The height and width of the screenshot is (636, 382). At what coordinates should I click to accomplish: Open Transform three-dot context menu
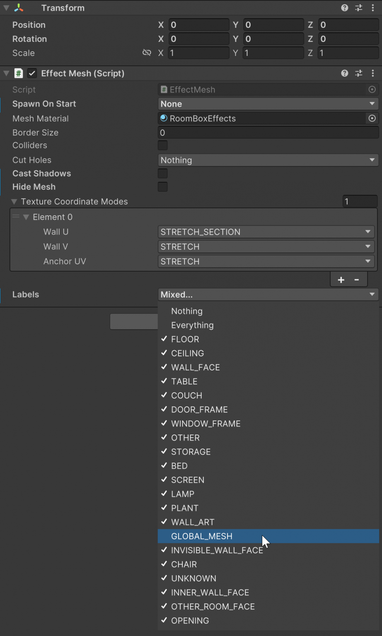(x=373, y=8)
